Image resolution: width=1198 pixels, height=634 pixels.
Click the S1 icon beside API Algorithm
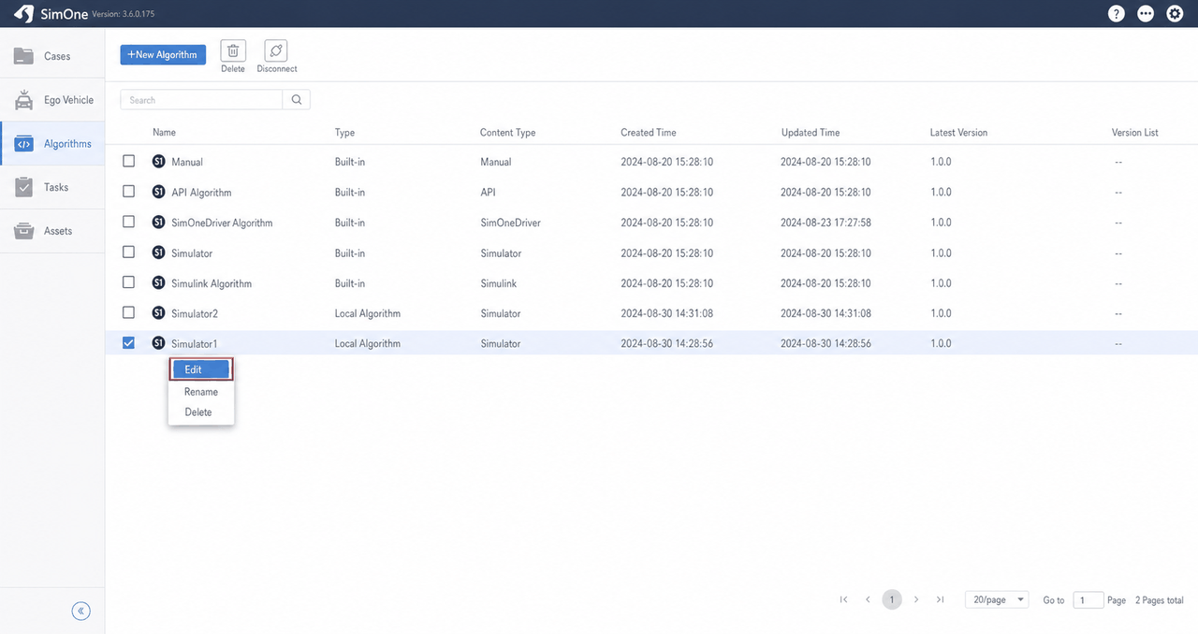158,192
